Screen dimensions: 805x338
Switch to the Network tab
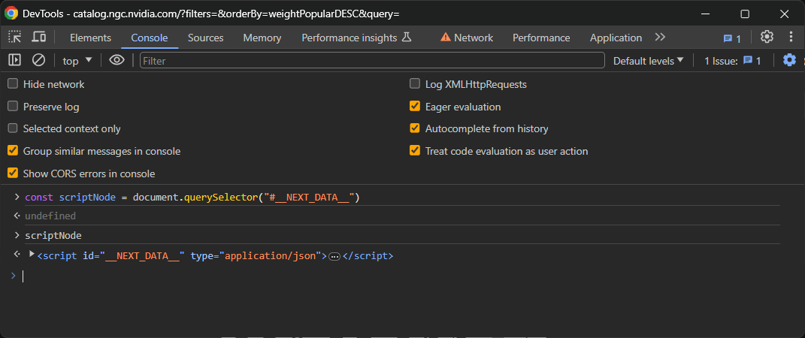[x=466, y=38]
